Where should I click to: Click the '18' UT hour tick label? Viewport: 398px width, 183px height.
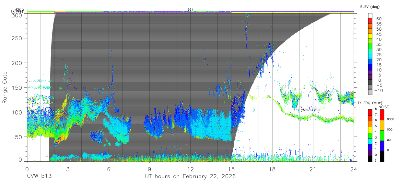[272, 169]
